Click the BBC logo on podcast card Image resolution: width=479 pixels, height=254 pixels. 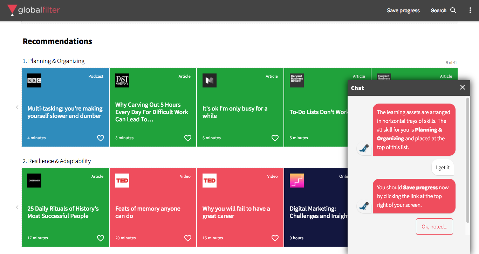coord(34,80)
